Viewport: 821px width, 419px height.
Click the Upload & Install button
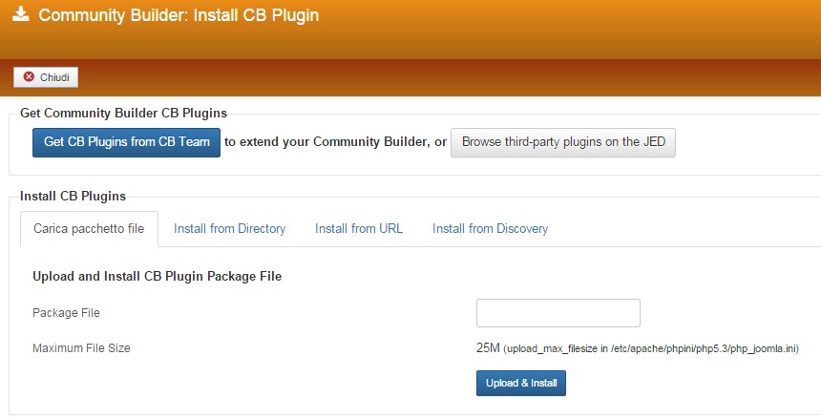coord(521,384)
